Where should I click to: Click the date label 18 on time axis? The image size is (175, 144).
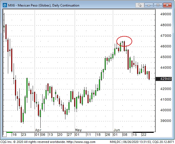pyautogui.click(x=98, y=135)
